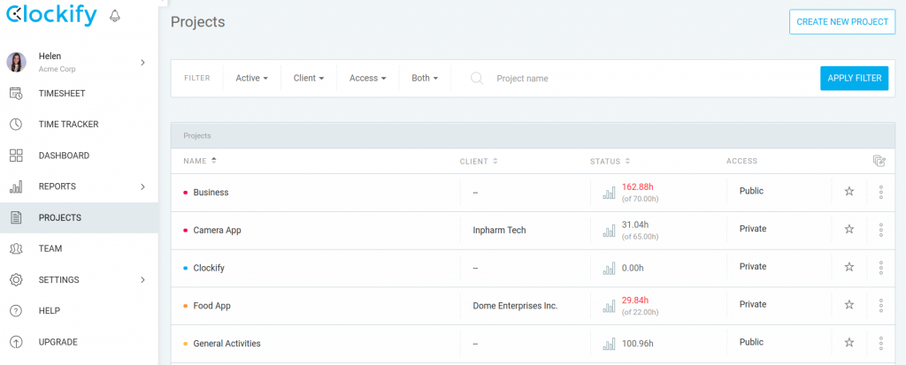Expand the Settings submenu arrow

tap(142, 279)
